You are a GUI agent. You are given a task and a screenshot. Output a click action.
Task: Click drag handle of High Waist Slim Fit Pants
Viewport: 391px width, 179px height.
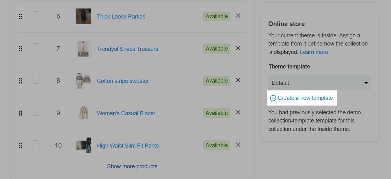coord(21,145)
